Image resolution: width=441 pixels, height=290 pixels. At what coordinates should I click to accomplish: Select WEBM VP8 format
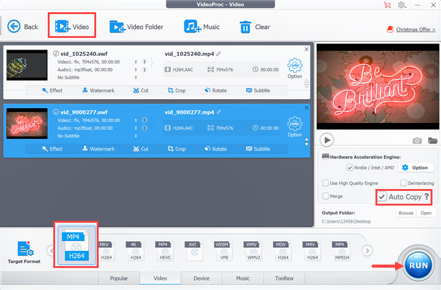[x=224, y=251]
